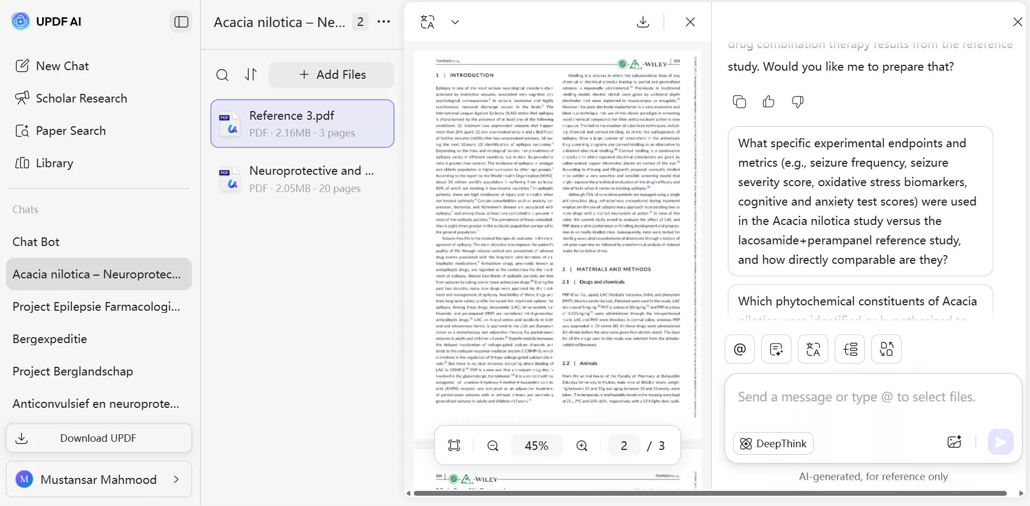The width and height of the screenshot is (1030, 506).
Task: Switch to the Paper Search section
Action: coord(71,131)
